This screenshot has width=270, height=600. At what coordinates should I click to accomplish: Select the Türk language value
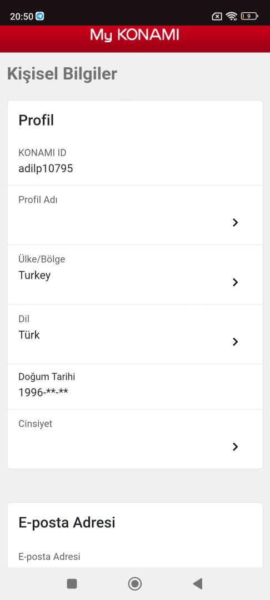(29, 335)
